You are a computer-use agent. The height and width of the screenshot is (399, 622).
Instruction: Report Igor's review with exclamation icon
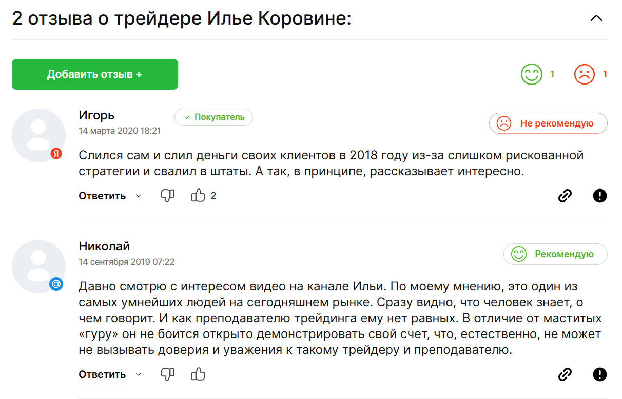[599, 196]
